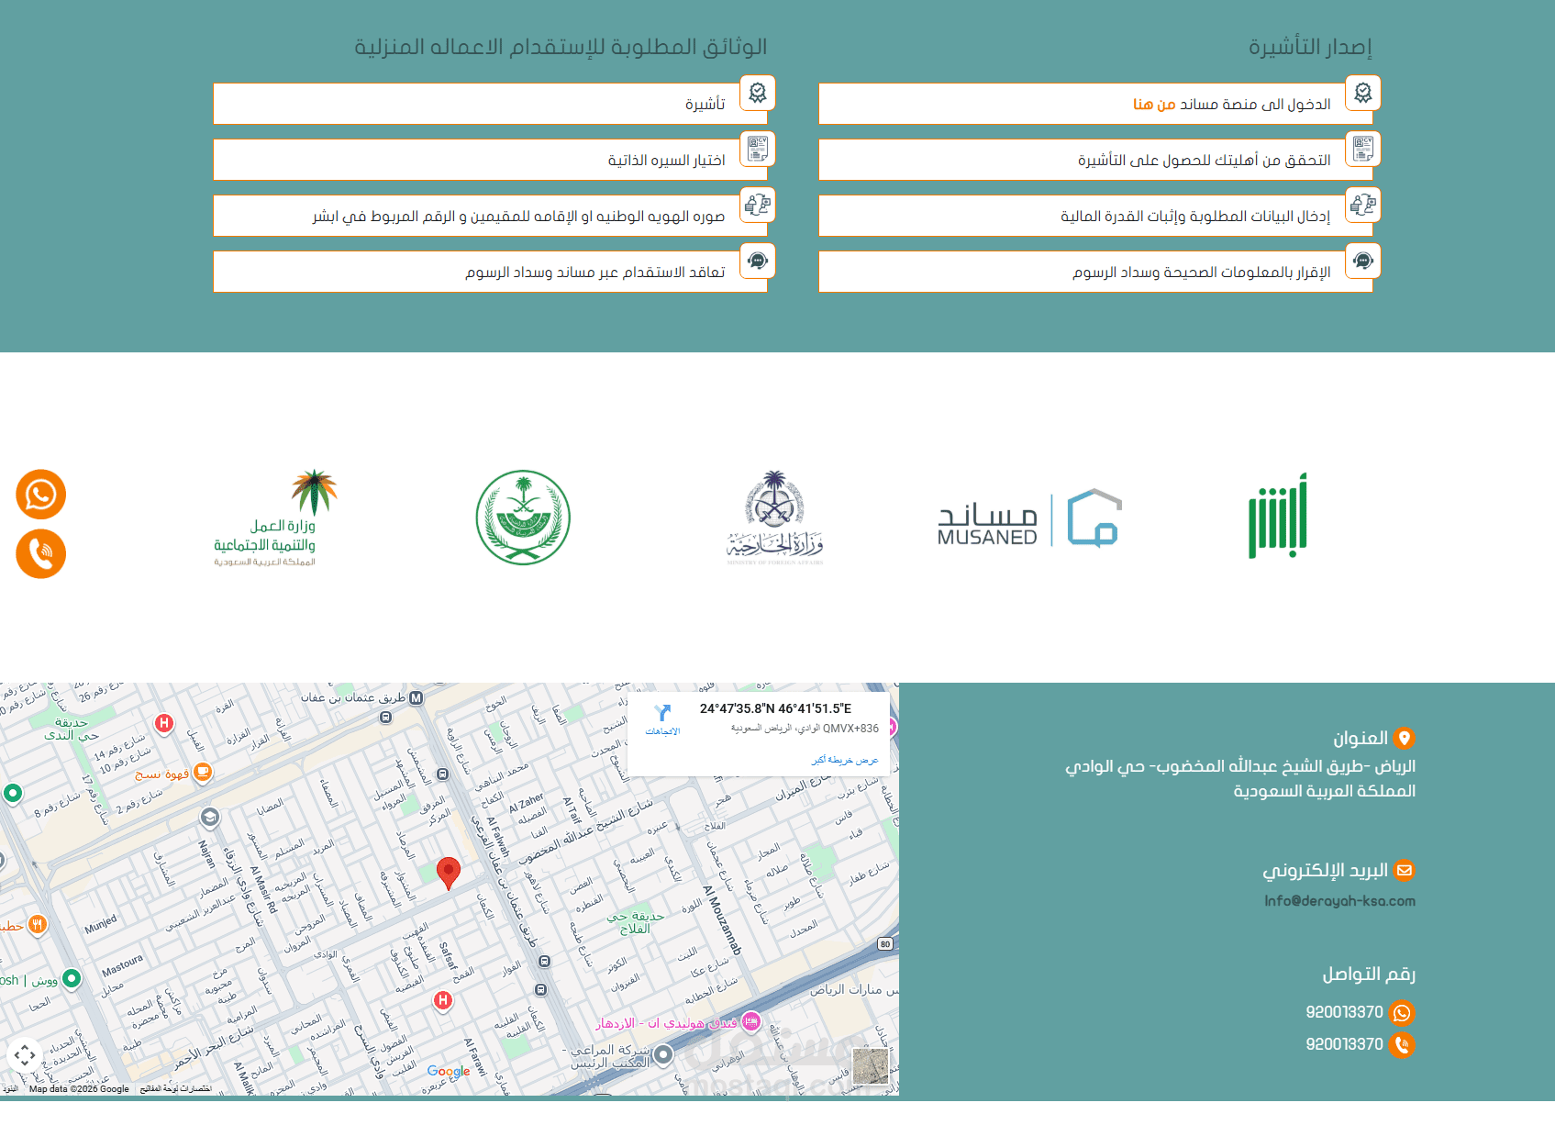Click the headset icon on the fees acknowledgment step
The width and height of the screenshot is (1555, 1125).
click(1363, 261)
